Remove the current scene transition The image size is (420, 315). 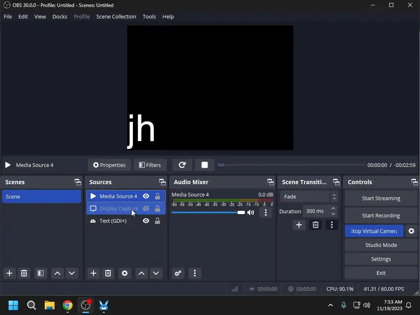click(x=315, y=225)
